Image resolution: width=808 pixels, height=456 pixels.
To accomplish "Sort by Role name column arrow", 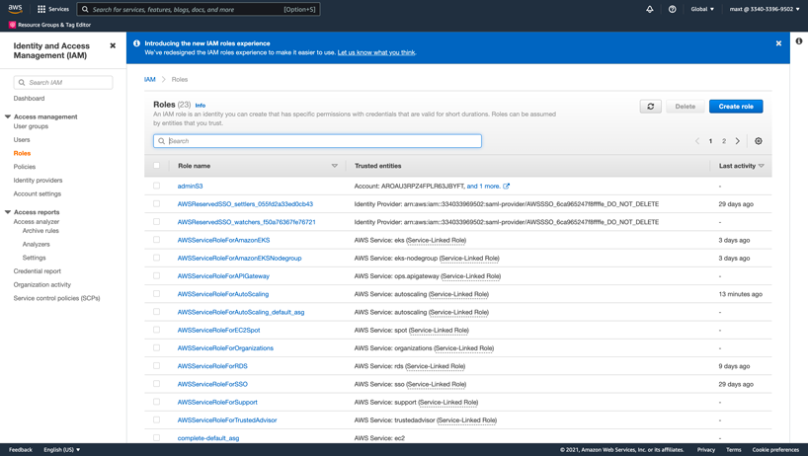I will 335,166.
